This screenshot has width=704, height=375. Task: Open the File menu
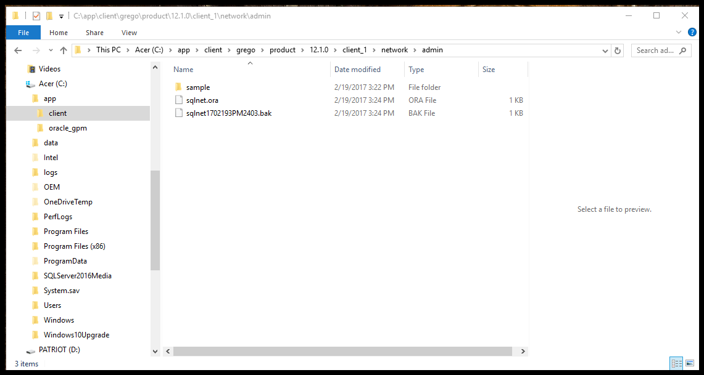pyautogui.click(x=23, y=33)
